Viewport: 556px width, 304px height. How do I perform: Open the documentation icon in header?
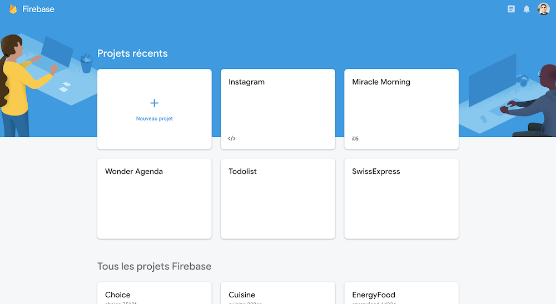(511, 9)
